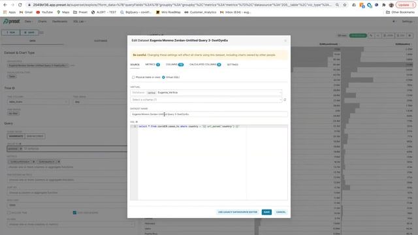
Task: Click the Filters field at panel bottom
Action: [71, 225]
